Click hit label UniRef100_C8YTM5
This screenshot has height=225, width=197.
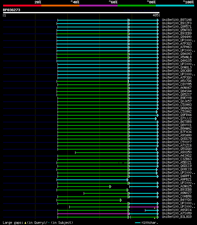point(177,84)
